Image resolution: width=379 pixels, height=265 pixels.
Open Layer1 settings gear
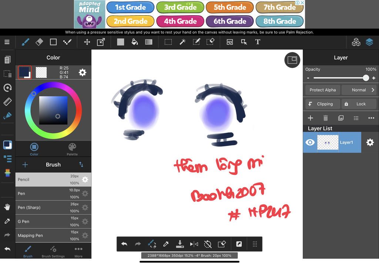pos(370,142)
